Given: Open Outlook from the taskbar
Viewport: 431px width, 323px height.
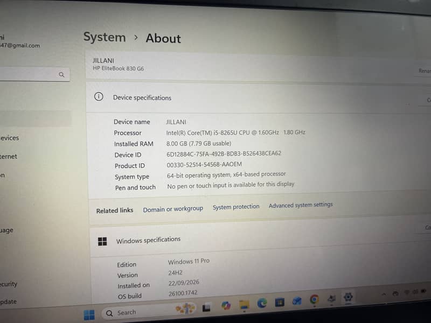Looking at the screenshot, I should click(x=297, y=301).
